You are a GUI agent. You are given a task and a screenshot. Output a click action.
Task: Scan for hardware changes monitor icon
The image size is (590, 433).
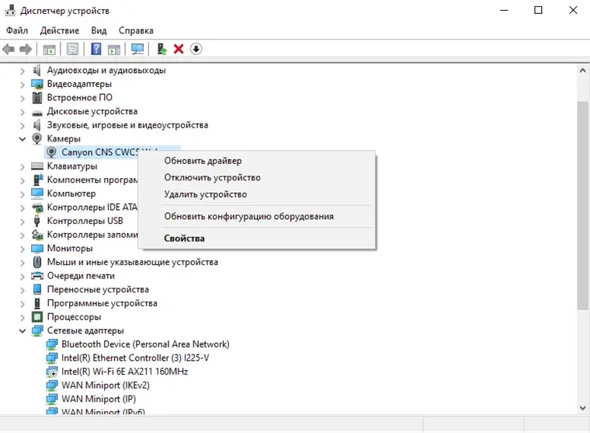137,49
